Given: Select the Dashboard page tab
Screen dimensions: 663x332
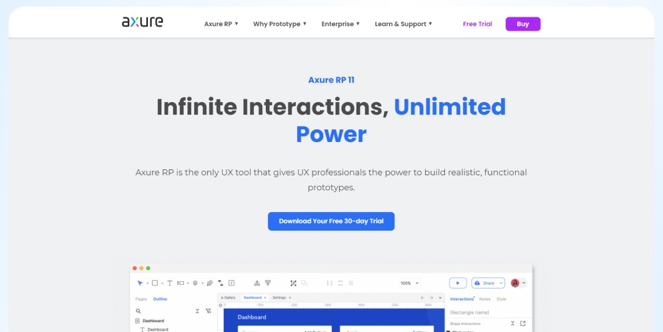Looking at the screenshot, I should pos(253,298).
